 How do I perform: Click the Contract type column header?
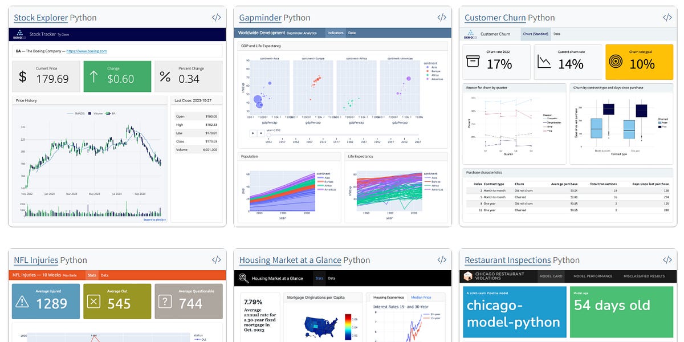point(493,184)
